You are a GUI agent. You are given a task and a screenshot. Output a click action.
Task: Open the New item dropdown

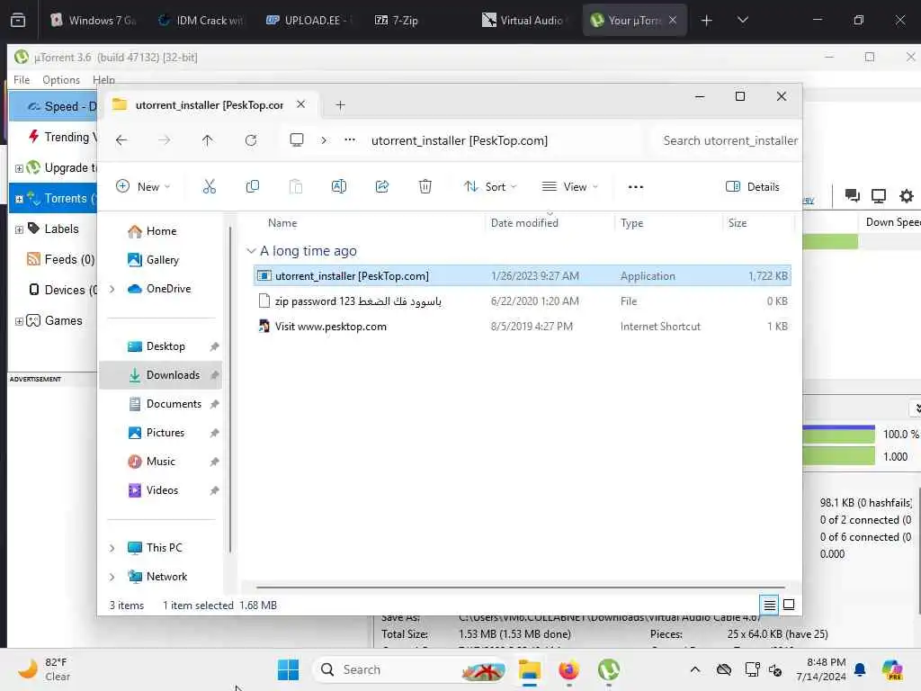click(143, 187)
